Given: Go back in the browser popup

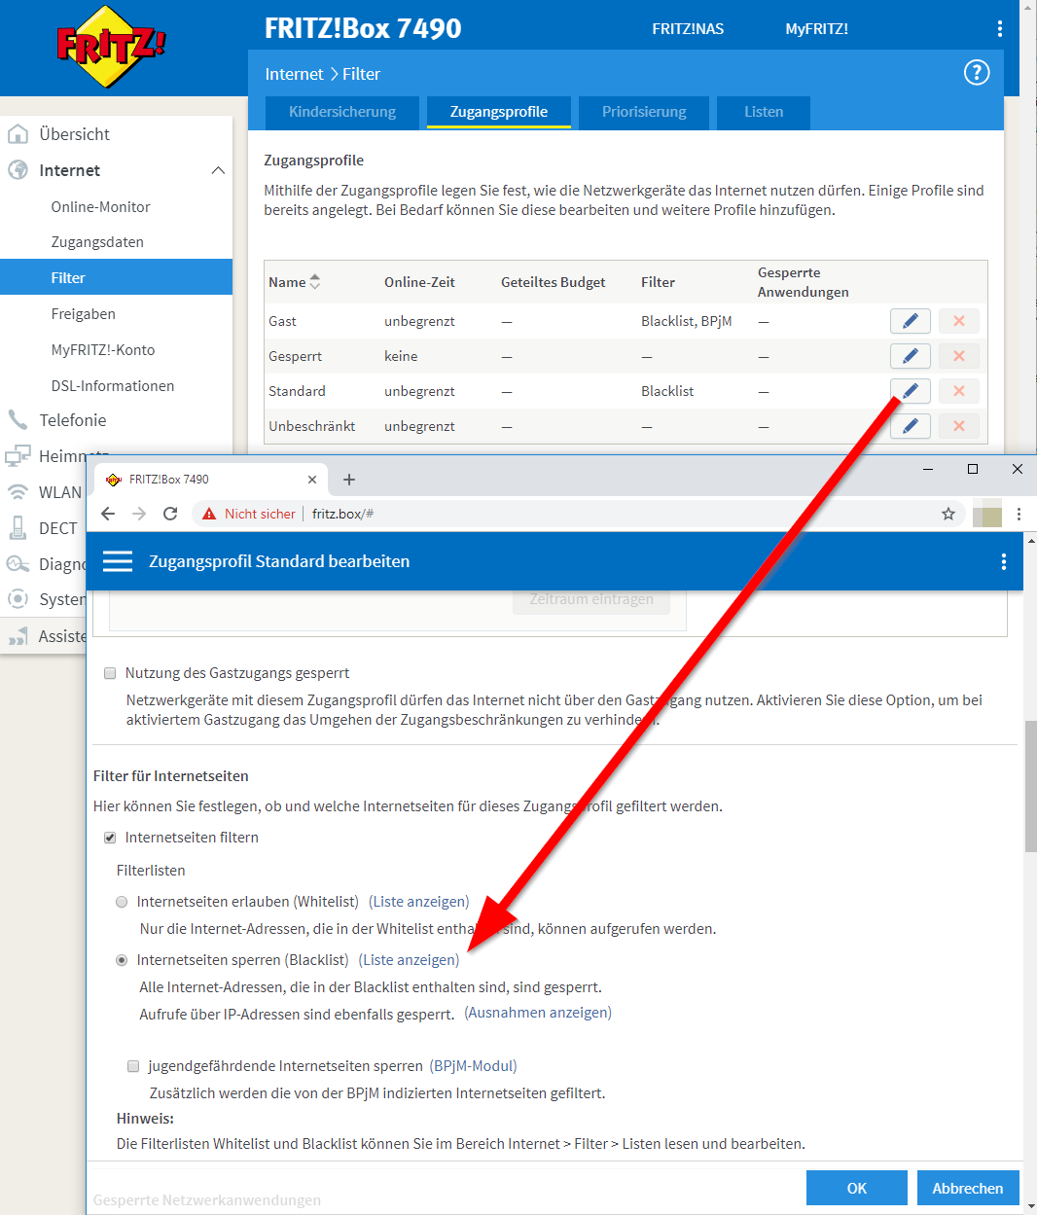Looking at the screenshot, I should (x=108, y=514).
